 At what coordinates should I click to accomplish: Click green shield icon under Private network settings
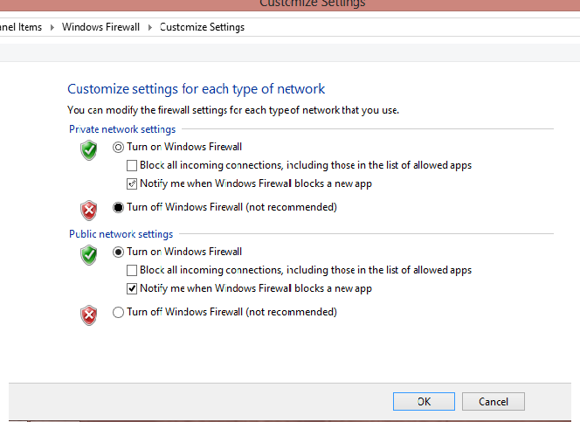pyautogui.click(x=89, y=149)
